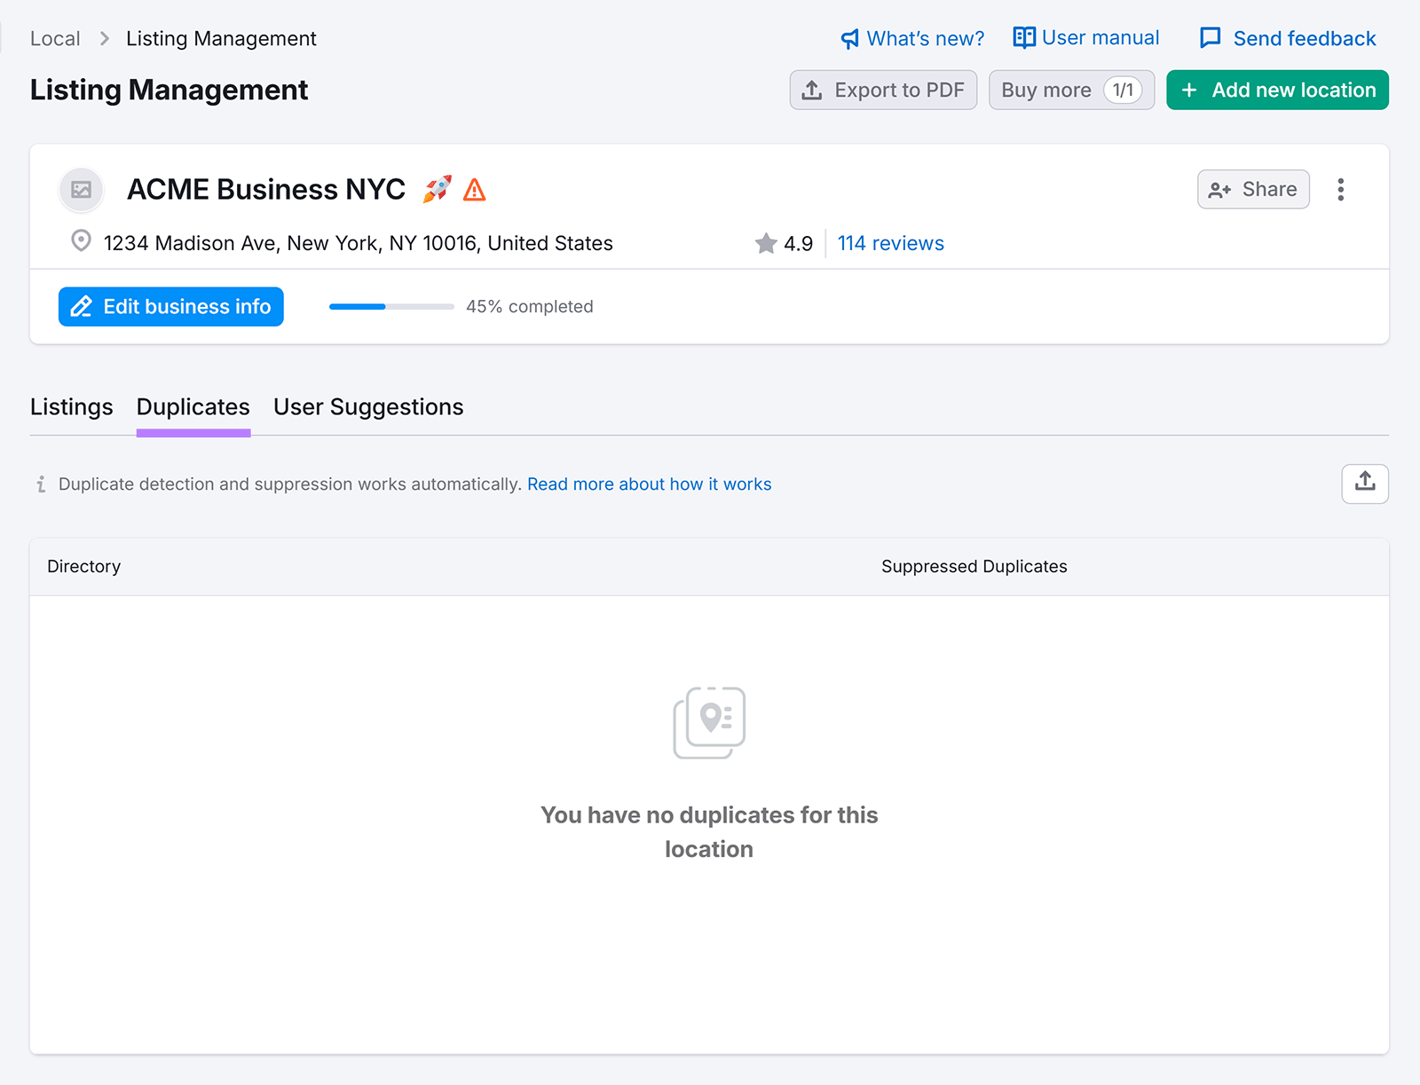Click Export to PDF
Viewport: 1420px width, 1085px height.
(882, 90)
